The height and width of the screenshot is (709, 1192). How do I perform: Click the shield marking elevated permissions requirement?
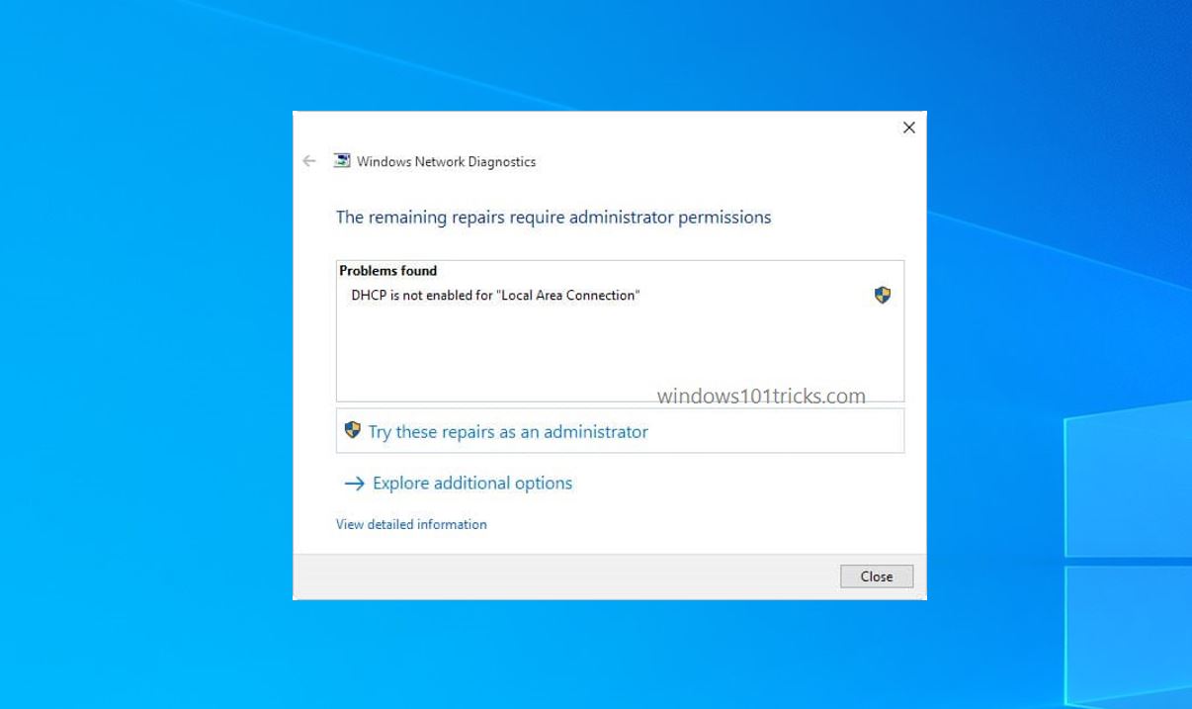tap(883, 294)
